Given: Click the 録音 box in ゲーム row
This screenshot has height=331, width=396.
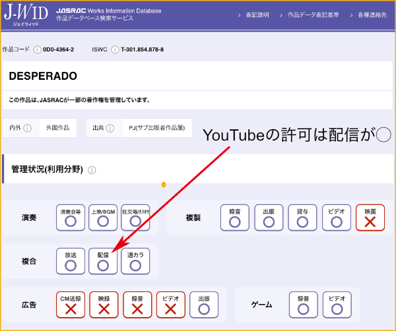Looking at the screenshot, I should pyautogui.click(x=304, y=305).
